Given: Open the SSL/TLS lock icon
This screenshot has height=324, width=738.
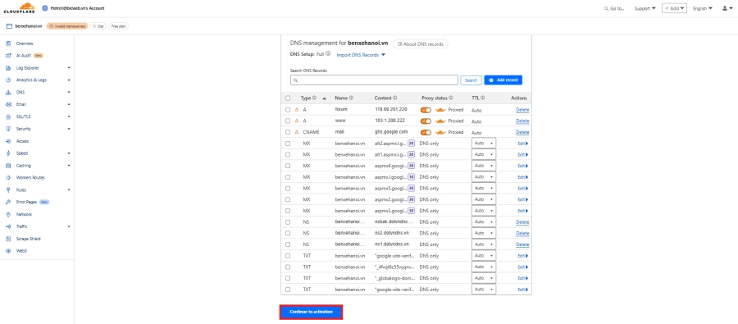Looking at the screenshot, I should tap(8, 116).
